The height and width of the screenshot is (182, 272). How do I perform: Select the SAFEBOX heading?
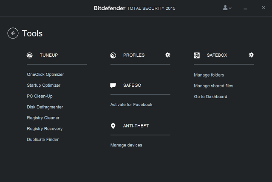tap(217, 55)
